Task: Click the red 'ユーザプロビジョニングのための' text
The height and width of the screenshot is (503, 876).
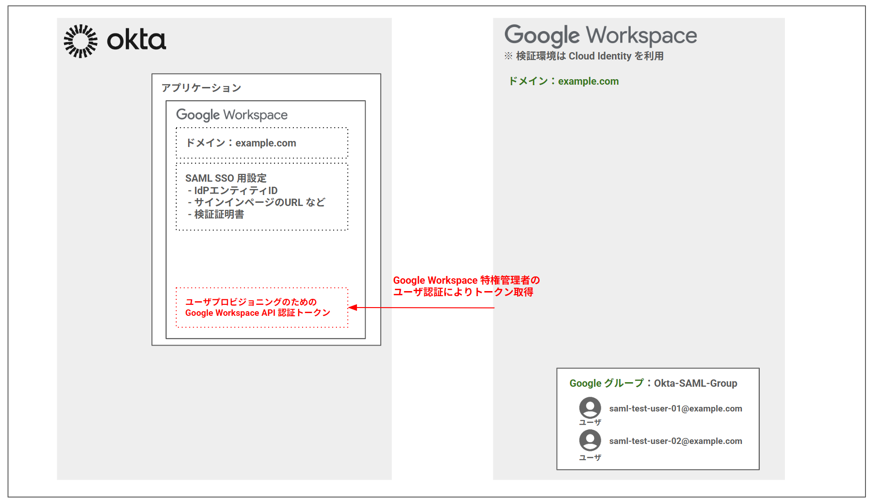Action: pyautogui.click(x=251, y=302)
